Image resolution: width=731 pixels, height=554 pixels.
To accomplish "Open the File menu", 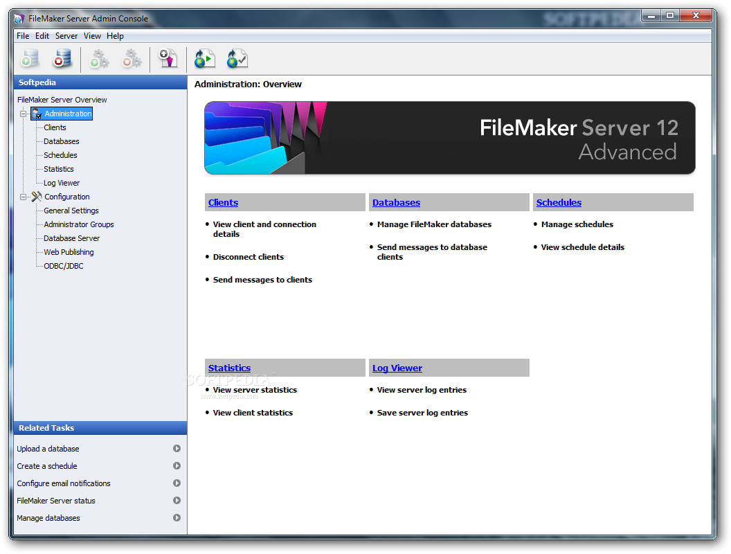I will (x=23, y=36).
